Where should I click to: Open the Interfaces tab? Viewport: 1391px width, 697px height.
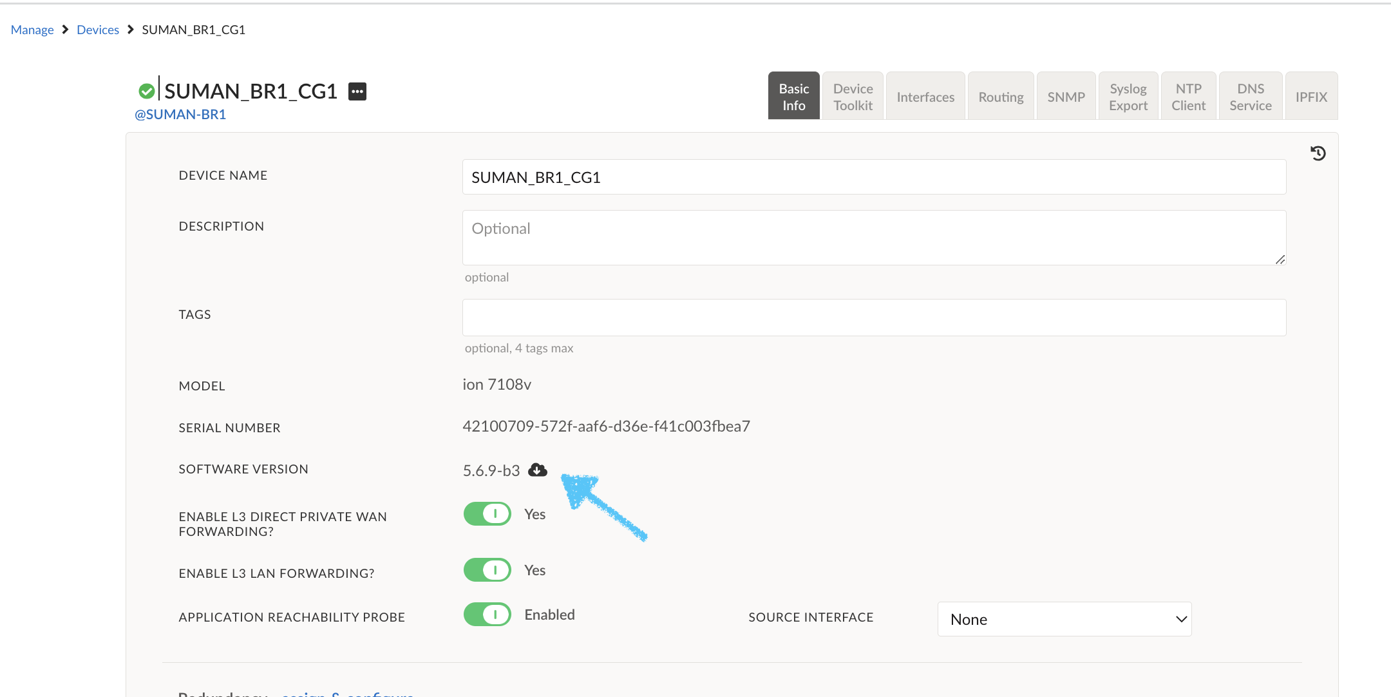coord(925,97)
